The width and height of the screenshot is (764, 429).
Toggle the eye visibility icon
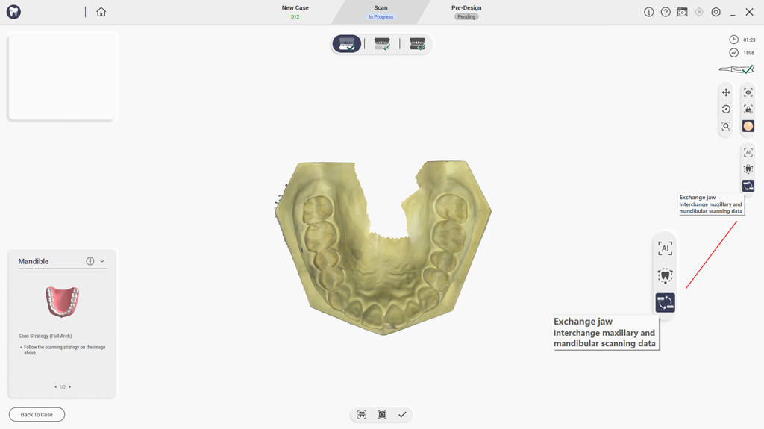(x=748, y=93)
